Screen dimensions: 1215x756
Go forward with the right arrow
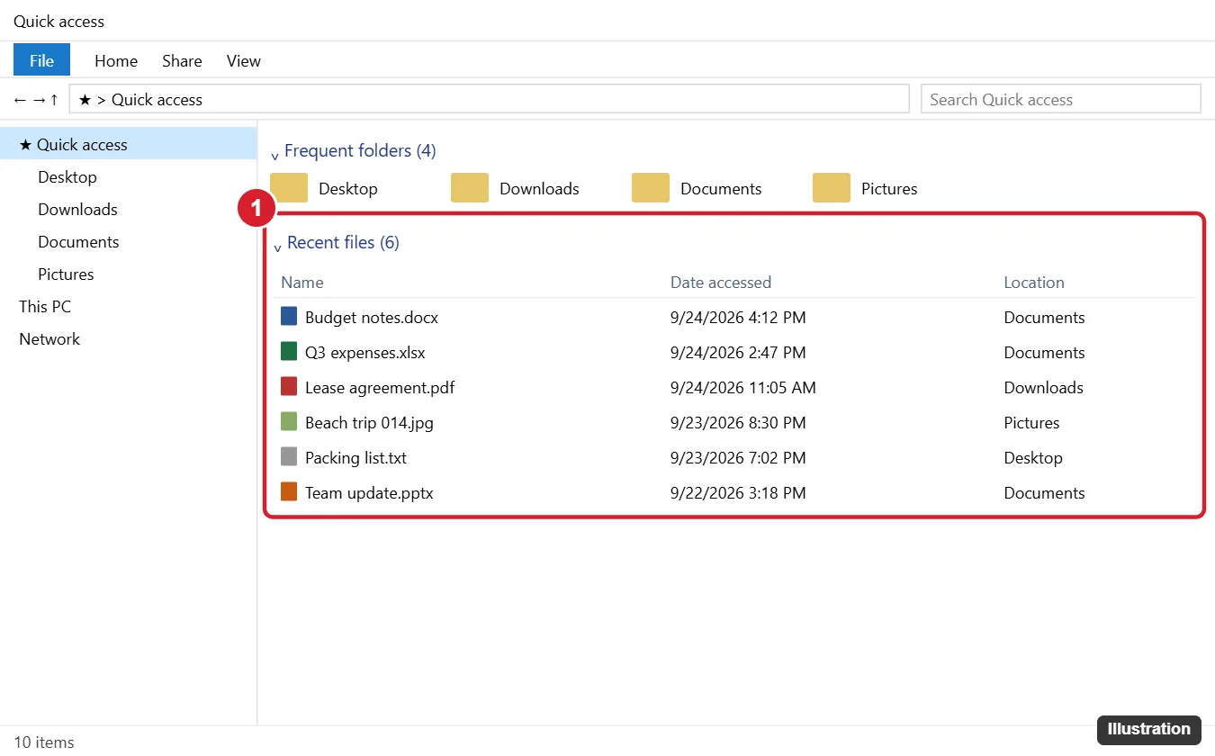(39, 100)
